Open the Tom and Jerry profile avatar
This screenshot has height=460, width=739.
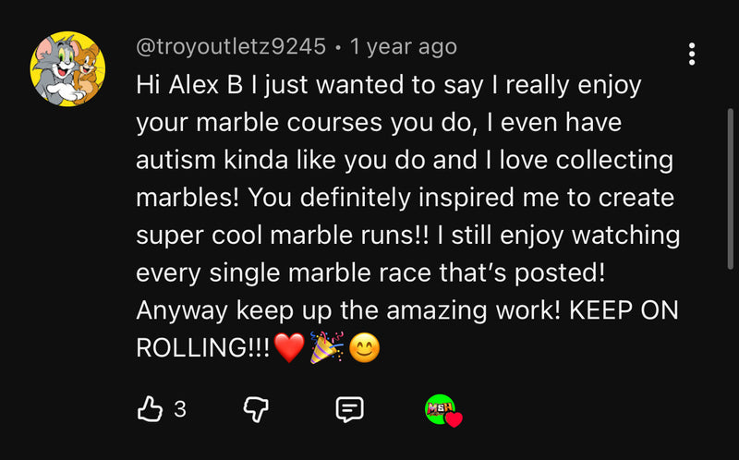[x=68, y=68]
